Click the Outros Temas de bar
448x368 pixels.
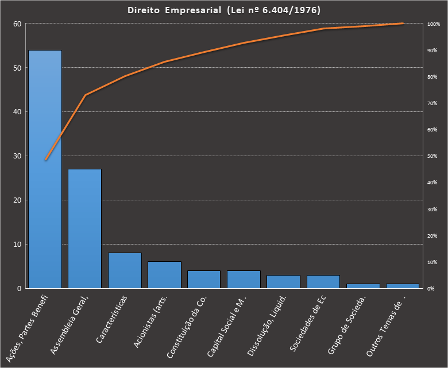(x=402, y=285)
